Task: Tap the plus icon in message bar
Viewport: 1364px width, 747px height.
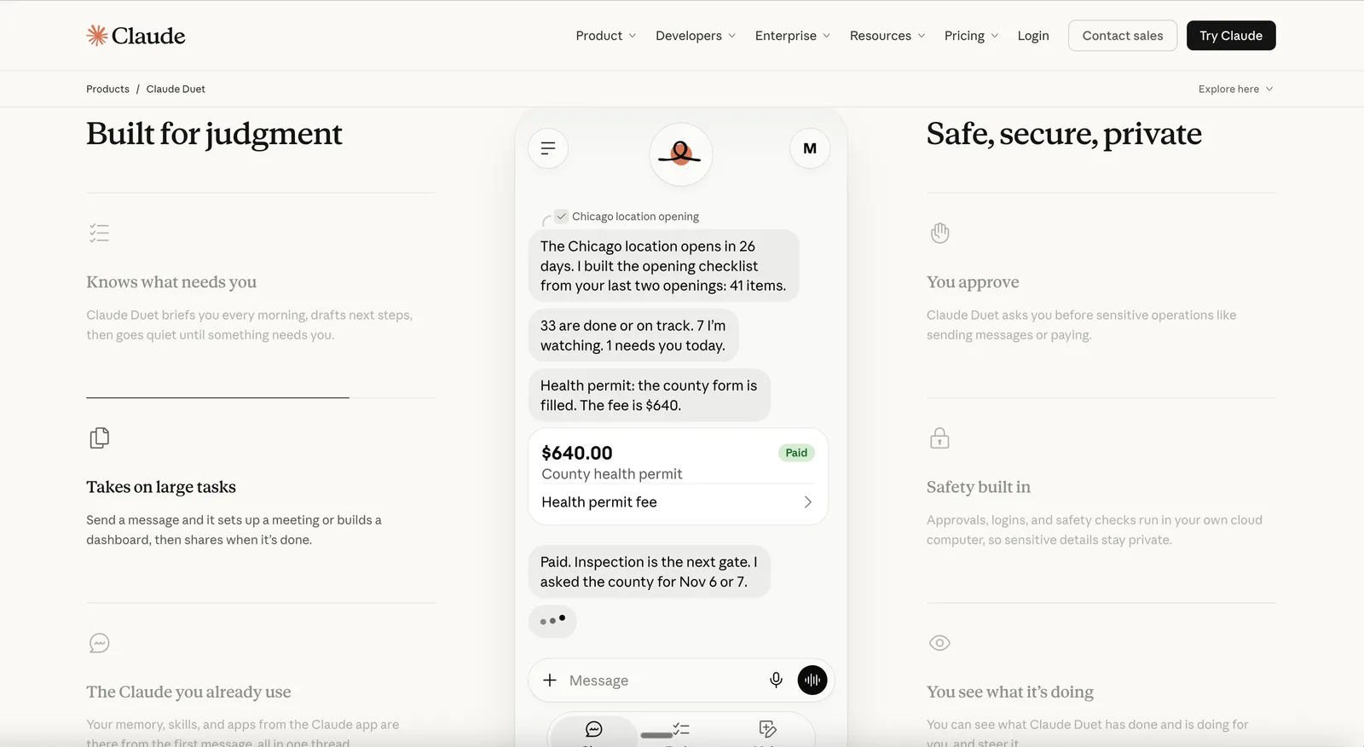Action: (x=550, y=680)
